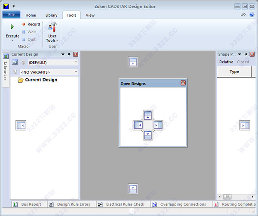Click Design Rule Errors tab icon
The height and width of the screenshot is (216, 258).
click(x=51, y=204)
